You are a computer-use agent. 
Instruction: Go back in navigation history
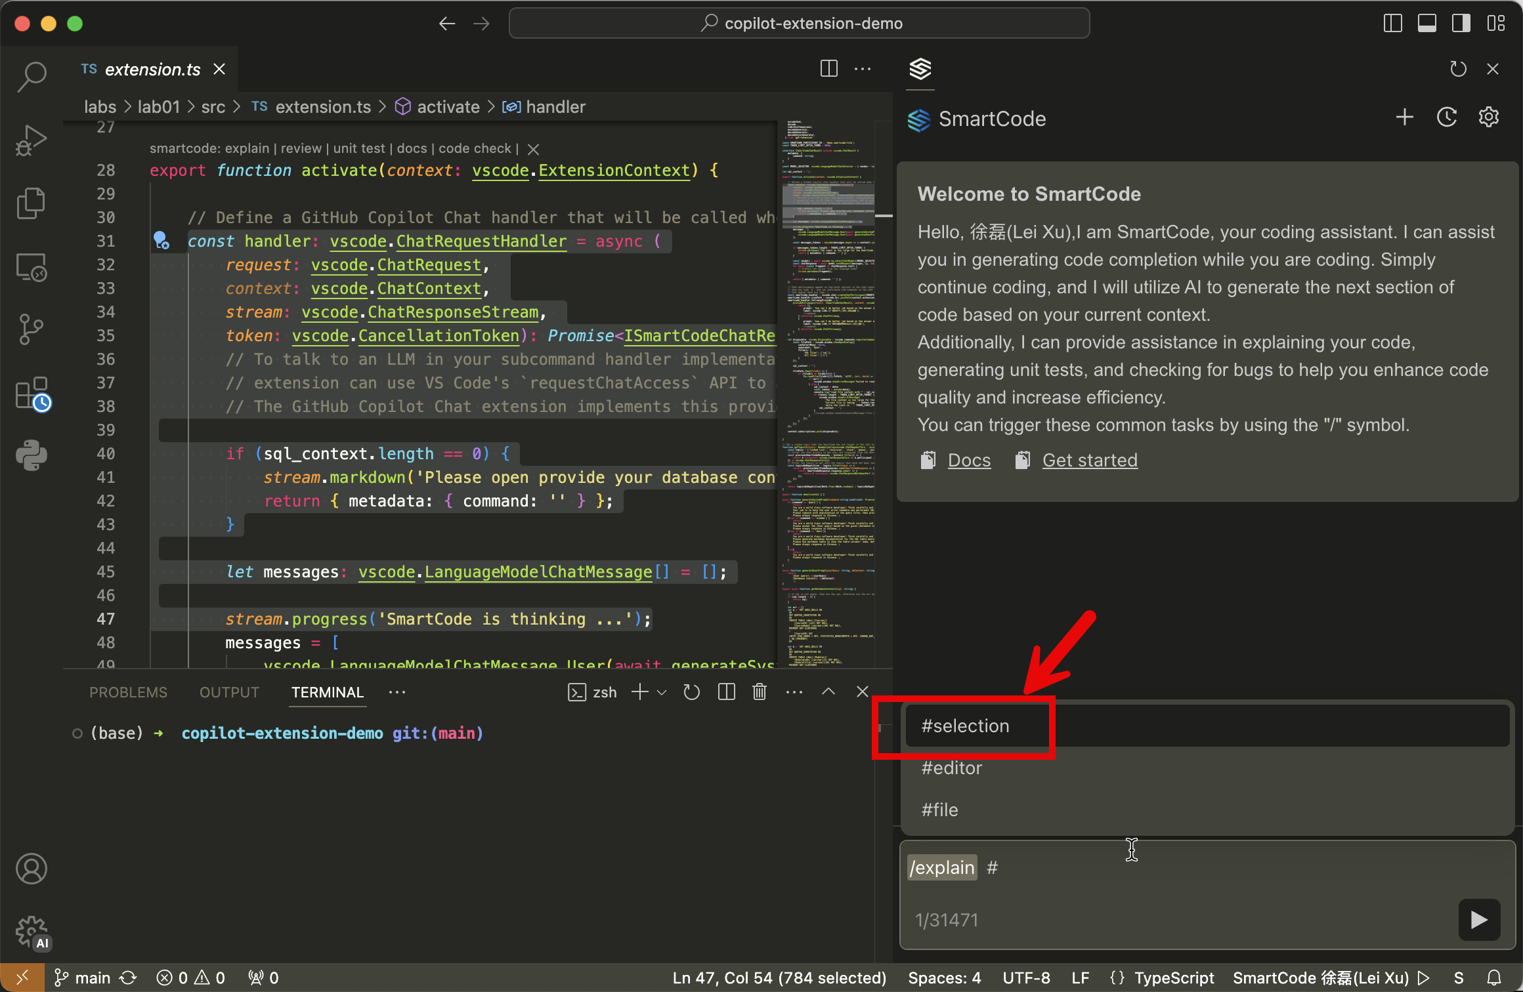[447, 24]
